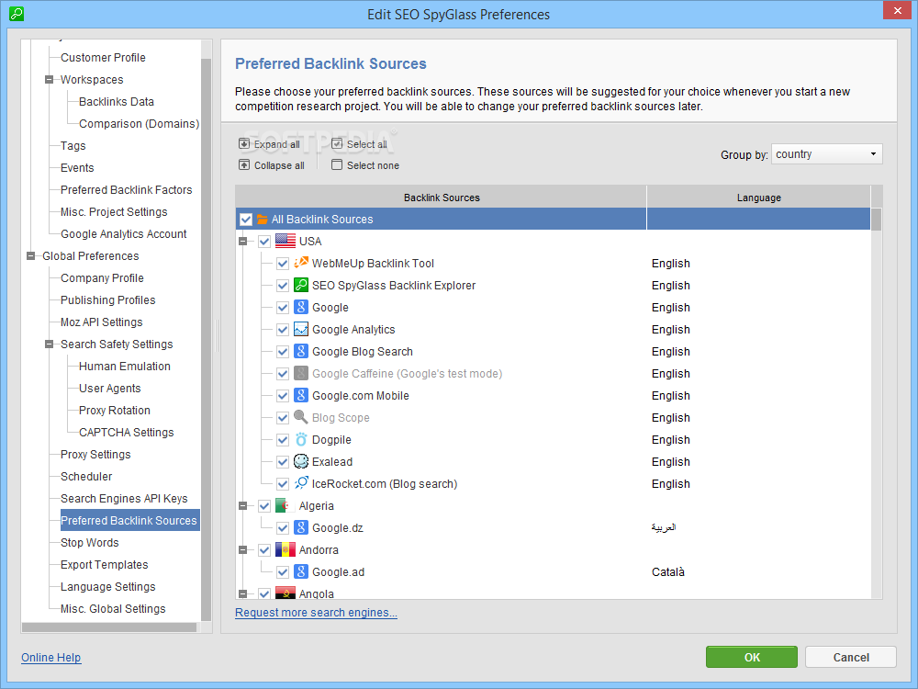Click the SEO SpyGlass app icon in the title bar
This screenshot has height=689, width=918.
tap(17, 14)
